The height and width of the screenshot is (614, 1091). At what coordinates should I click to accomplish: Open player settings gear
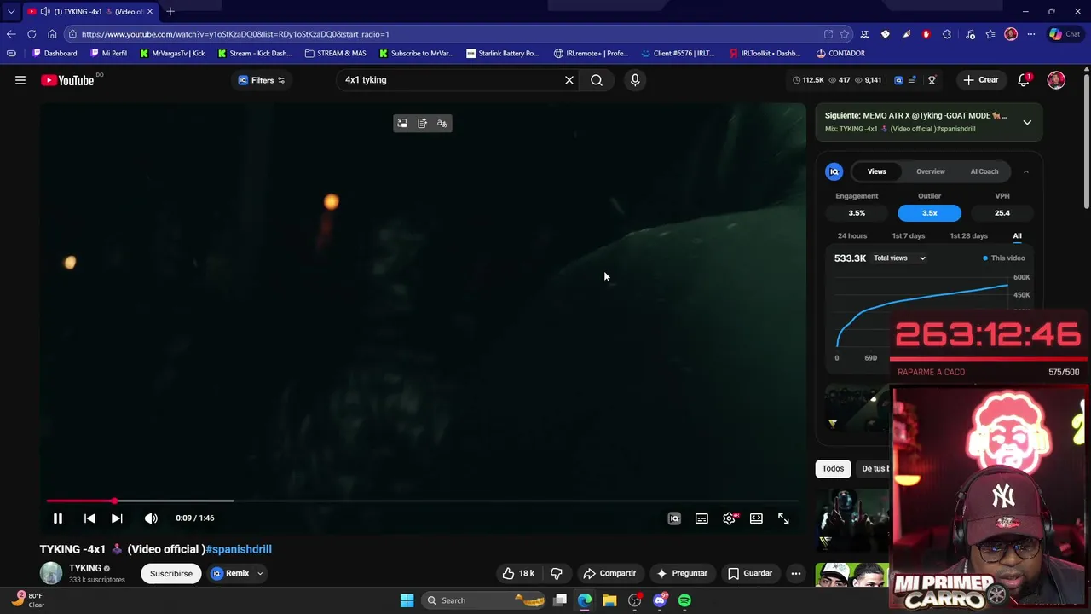[729, 518]
